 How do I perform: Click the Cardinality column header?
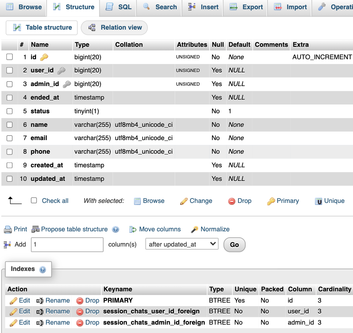335,289
